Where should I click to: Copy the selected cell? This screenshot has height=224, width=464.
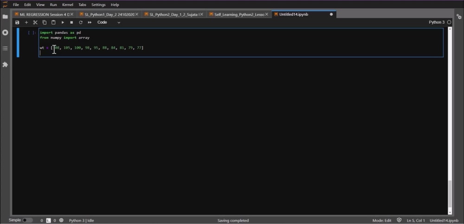tap(45, 22)
